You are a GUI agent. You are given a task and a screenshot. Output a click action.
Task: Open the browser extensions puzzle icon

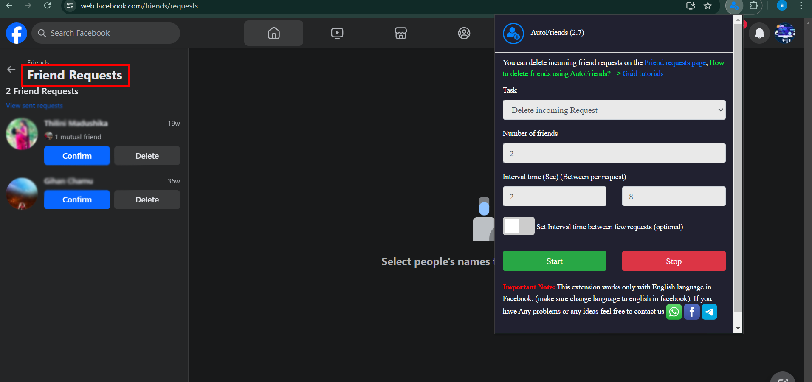(x=754, y=6)
